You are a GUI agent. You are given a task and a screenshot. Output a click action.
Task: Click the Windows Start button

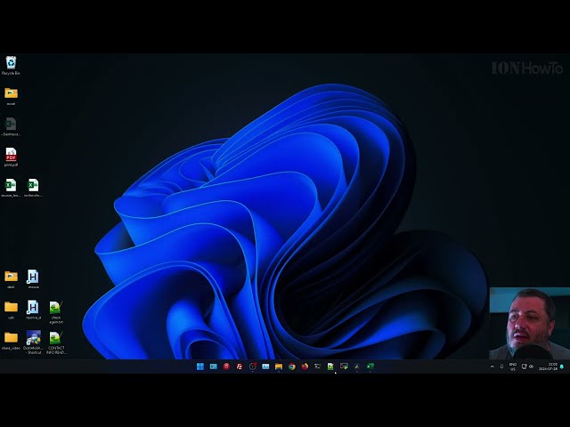coord(199,367)
